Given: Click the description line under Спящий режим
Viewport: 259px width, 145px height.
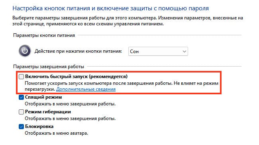Looking at the screenshot, I should click(x=70, y=104).
